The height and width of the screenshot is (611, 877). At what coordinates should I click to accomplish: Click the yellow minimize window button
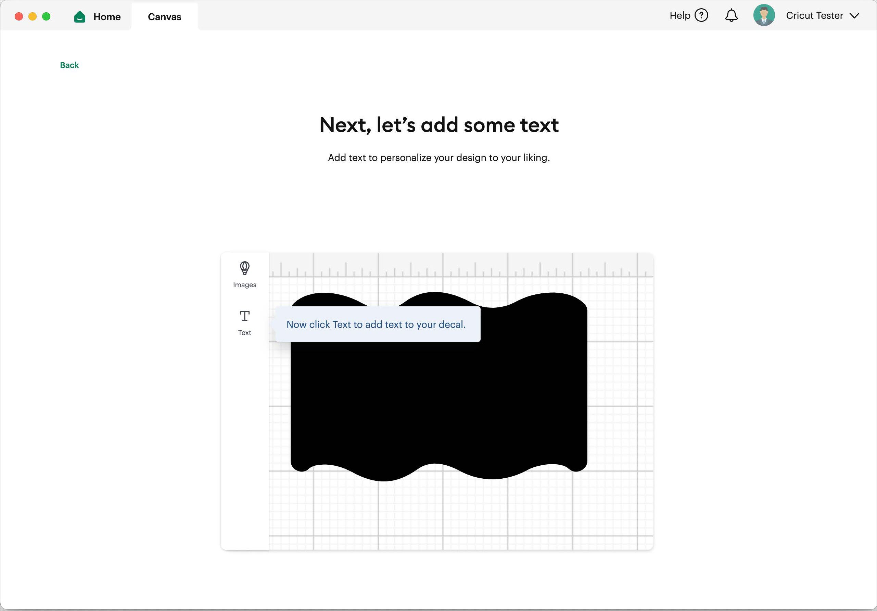pos(33,16)
